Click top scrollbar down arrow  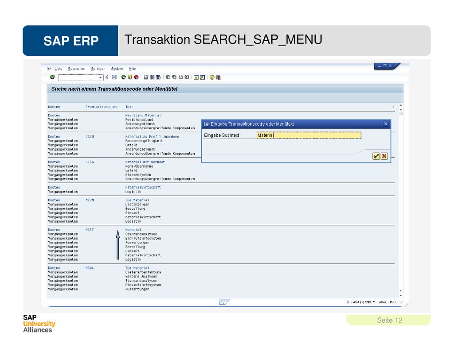click(x=401, y=110)
